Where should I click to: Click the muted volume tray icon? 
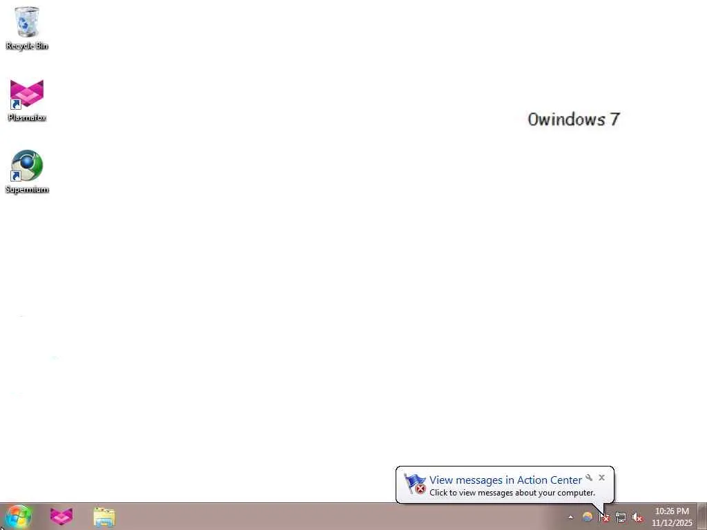[637, 518]
